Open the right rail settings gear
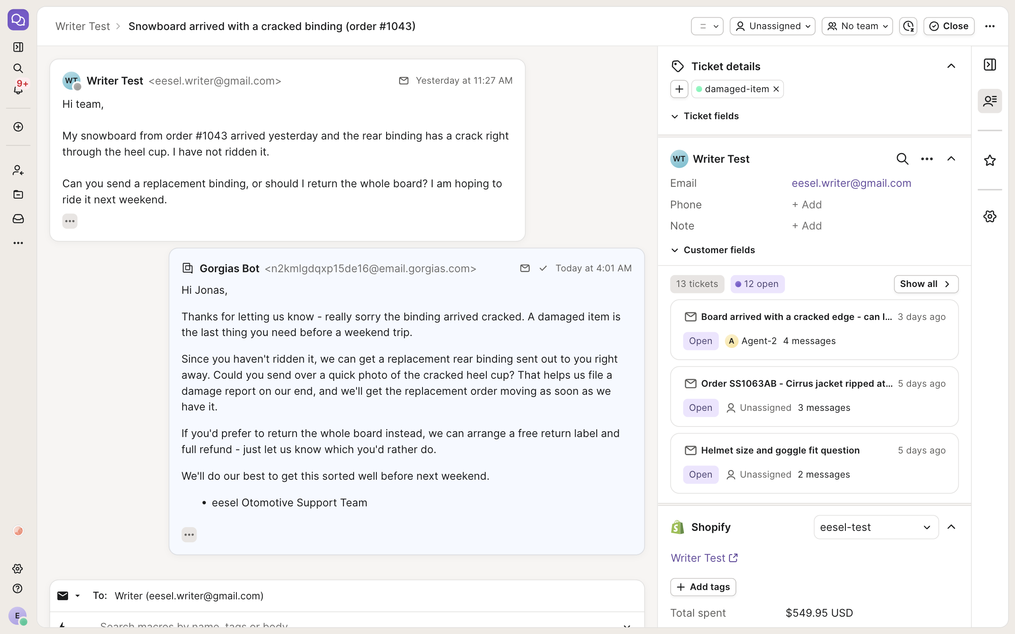Image resolution: width=1015 pixels, height=634 pixels. tap(990, 216)
